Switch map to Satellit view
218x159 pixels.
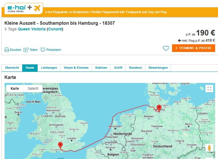[33, 89]
